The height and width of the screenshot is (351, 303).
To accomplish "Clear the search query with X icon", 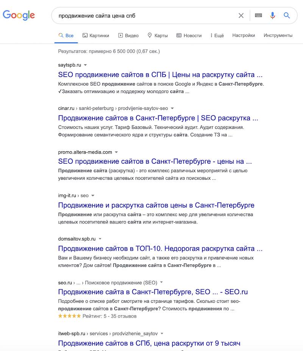I will (241, 16).
